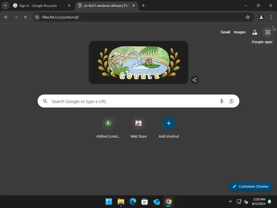Open the tab search dropdown arrow
The height and width of the screenshot is (208, 277).
(5, 5)
